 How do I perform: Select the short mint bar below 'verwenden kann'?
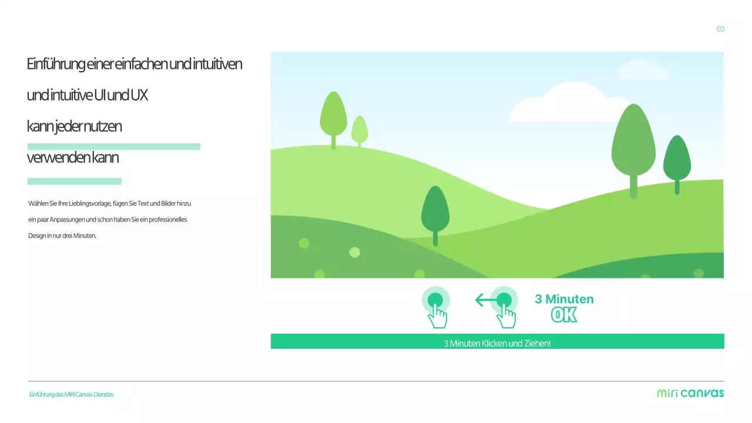pos(75,181)
